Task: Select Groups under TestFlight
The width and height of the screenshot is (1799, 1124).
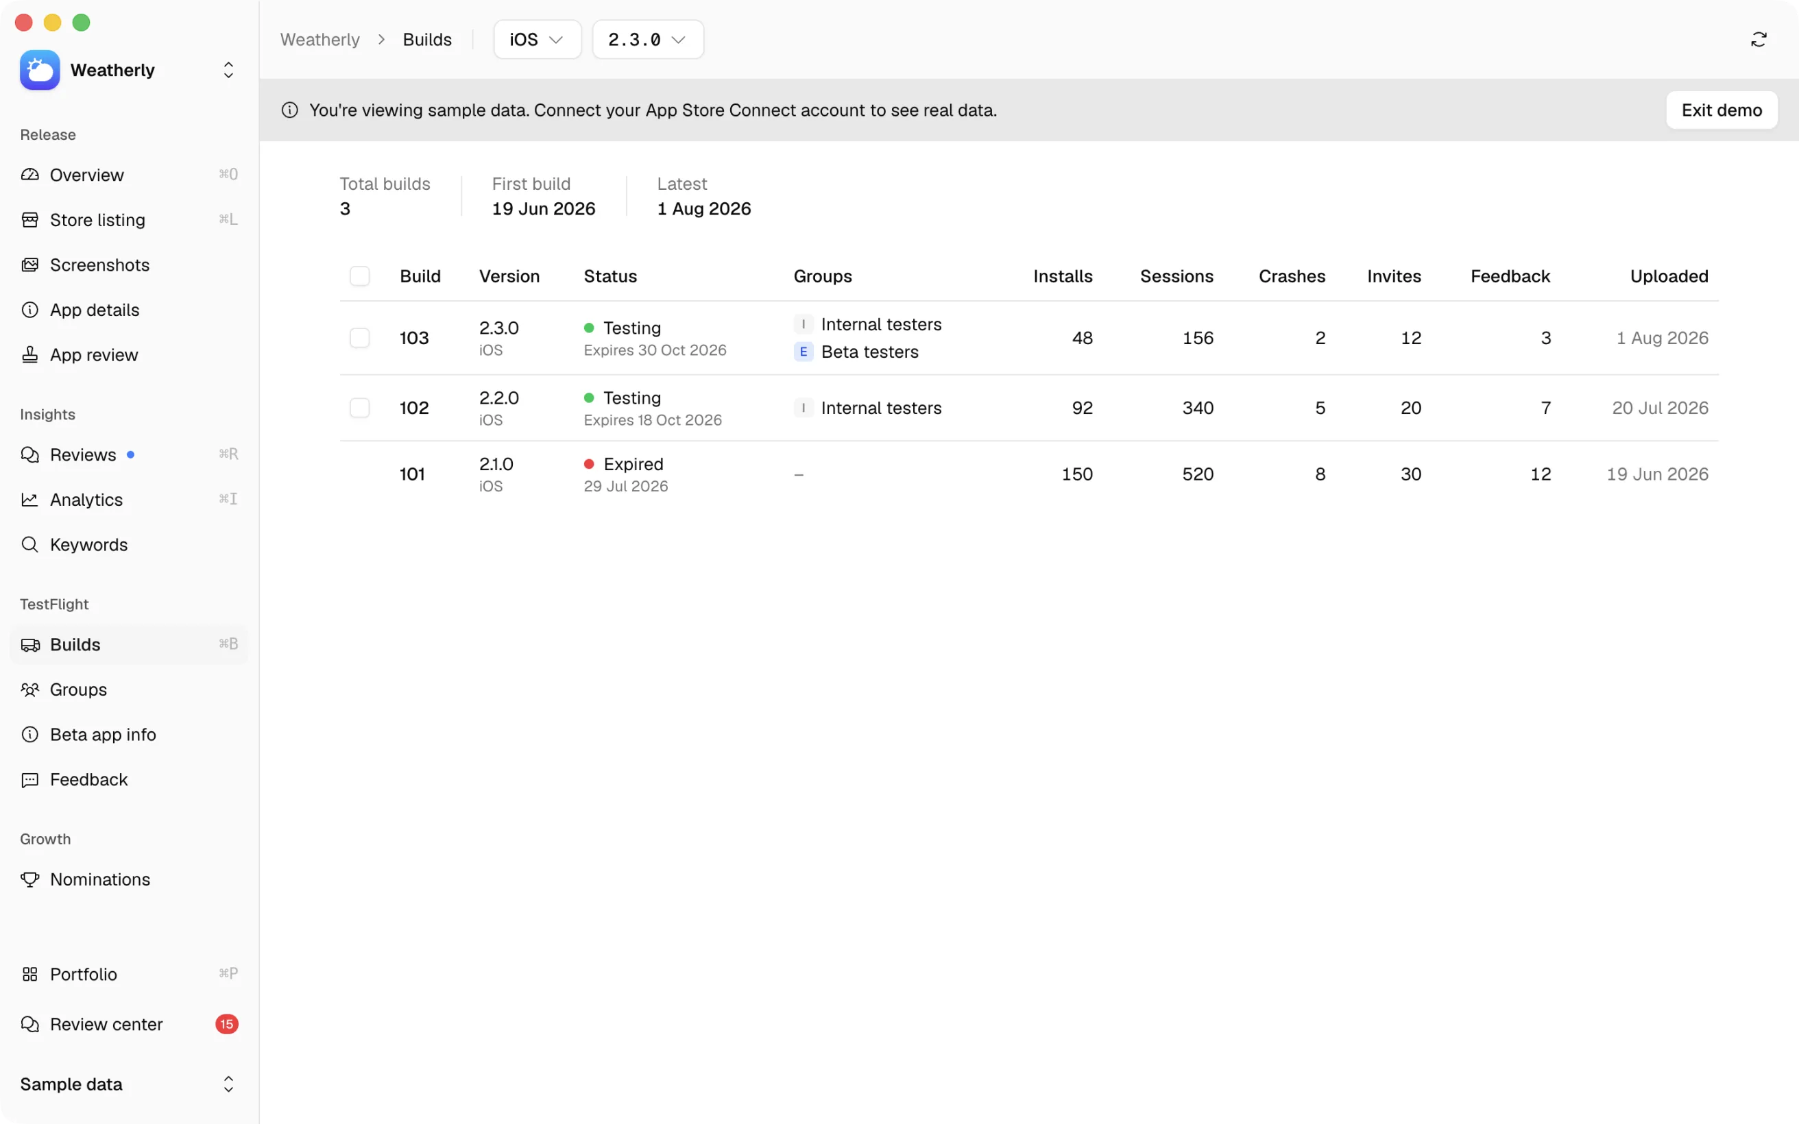Action: (x=130, y=690)
